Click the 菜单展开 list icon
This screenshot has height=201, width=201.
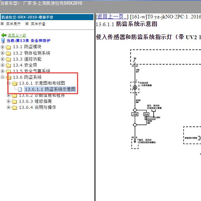[2, 24]
